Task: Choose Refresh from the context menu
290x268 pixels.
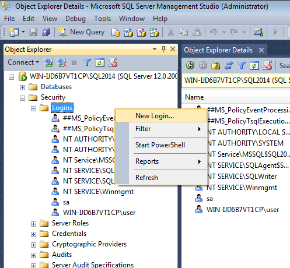Action: pyautogui.click(x=161, y=178)
